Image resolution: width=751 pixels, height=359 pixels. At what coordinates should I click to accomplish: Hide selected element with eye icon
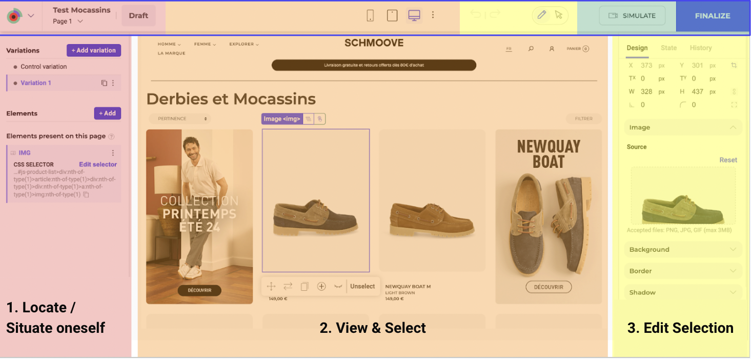pyautogui.click(x=338, y=287)
